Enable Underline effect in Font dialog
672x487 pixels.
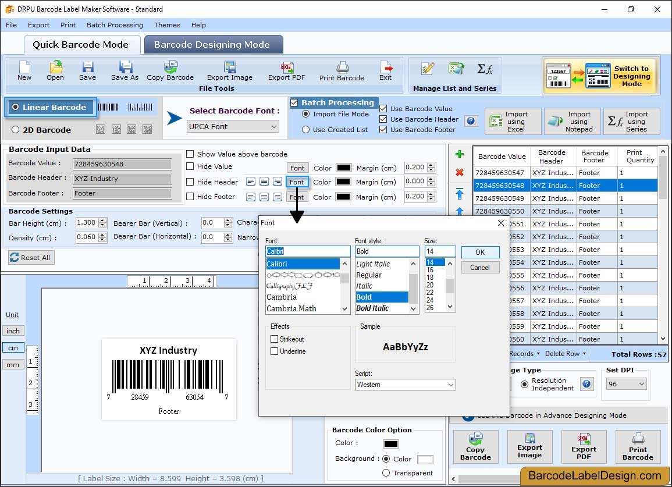pos(274,351)
